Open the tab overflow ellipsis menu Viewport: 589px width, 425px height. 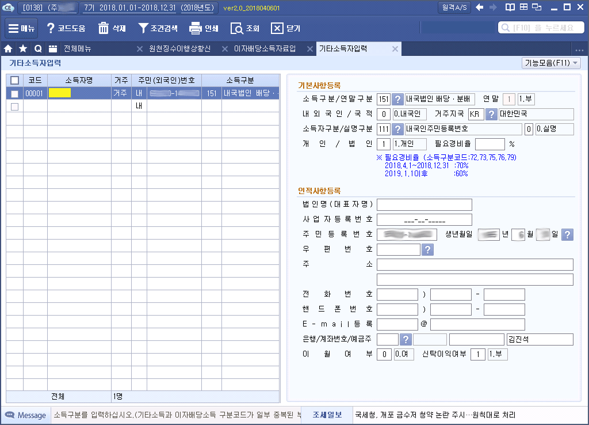579,50
